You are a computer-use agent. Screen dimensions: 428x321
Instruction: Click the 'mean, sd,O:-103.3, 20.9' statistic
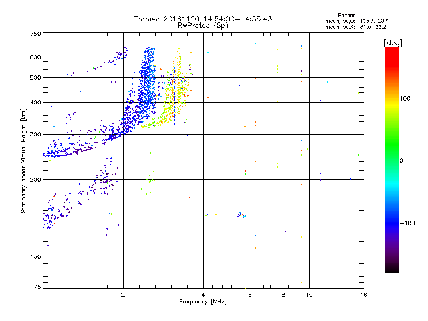coord(357,21)
